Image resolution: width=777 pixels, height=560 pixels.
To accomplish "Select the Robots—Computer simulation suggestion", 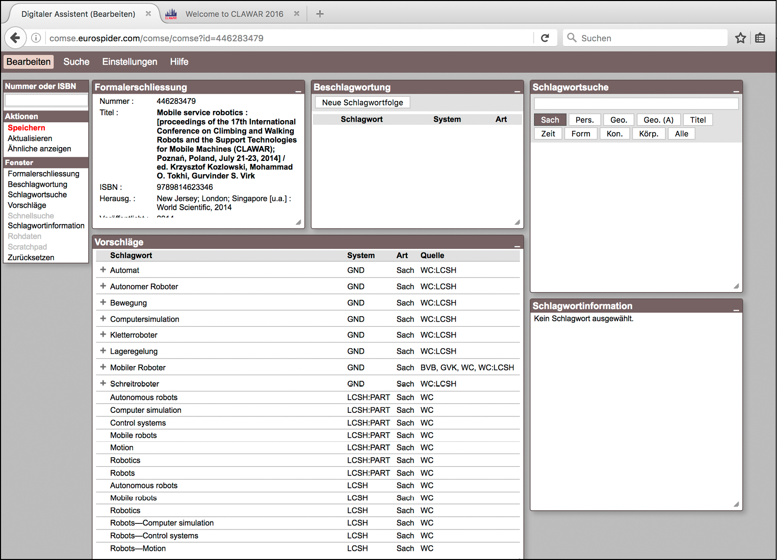I will 162,523.
